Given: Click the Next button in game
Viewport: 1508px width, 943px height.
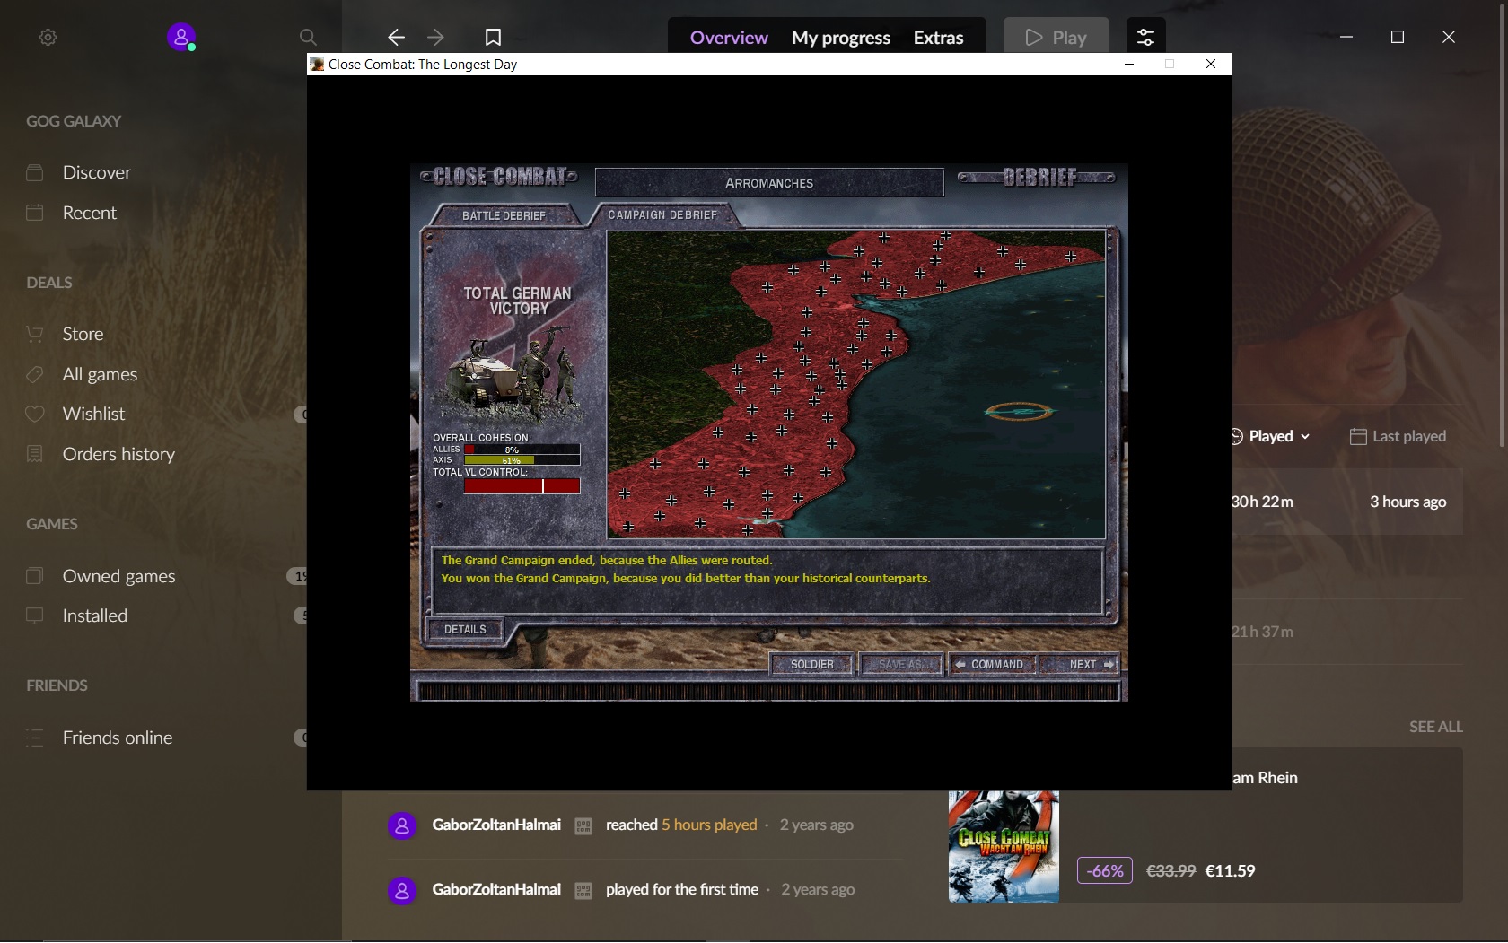Looking at the screenshot, I should (x=1082, y=664).
